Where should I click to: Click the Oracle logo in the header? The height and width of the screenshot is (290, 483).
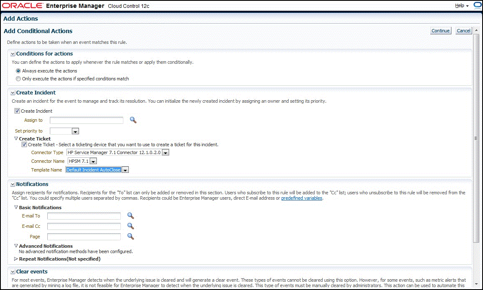[x=23, y=5]
